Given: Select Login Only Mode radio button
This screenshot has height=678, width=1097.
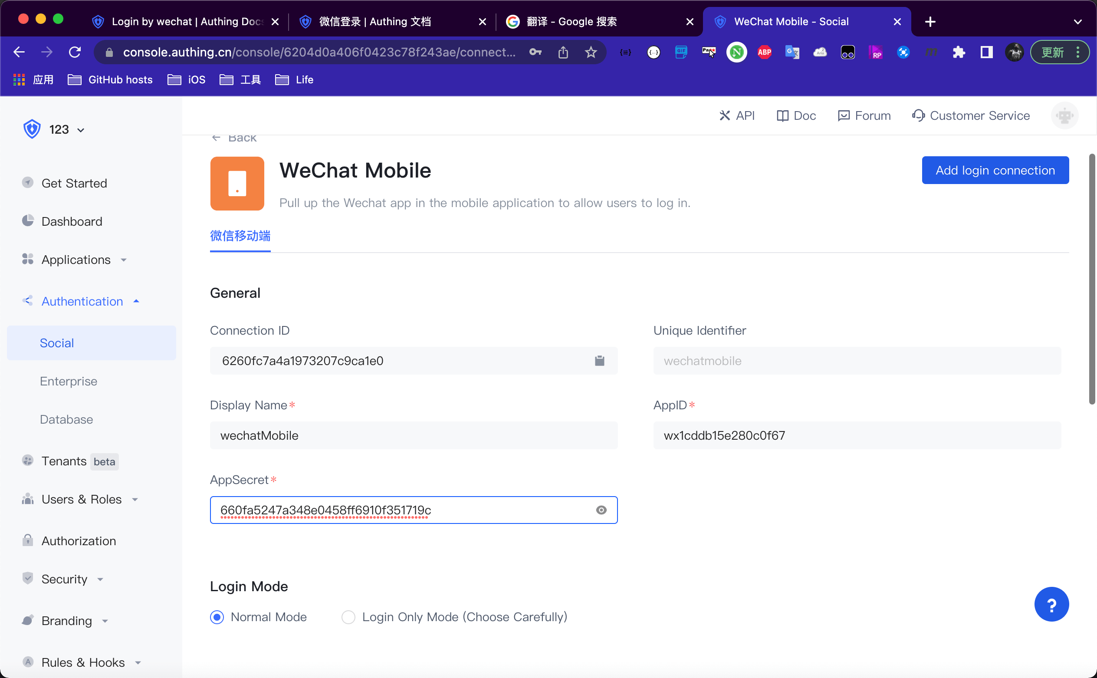Looking at the screenshot, I should pos(348,617).
